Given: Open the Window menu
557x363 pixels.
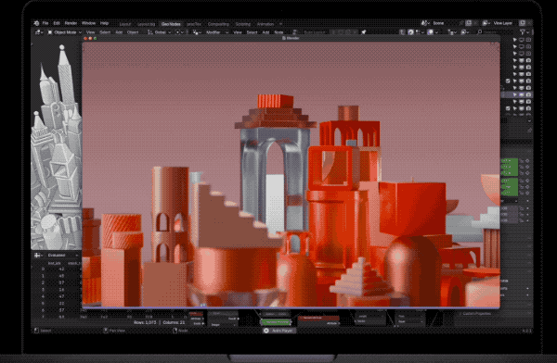Looking at the screenshot, I should click(x=88, y=23).
